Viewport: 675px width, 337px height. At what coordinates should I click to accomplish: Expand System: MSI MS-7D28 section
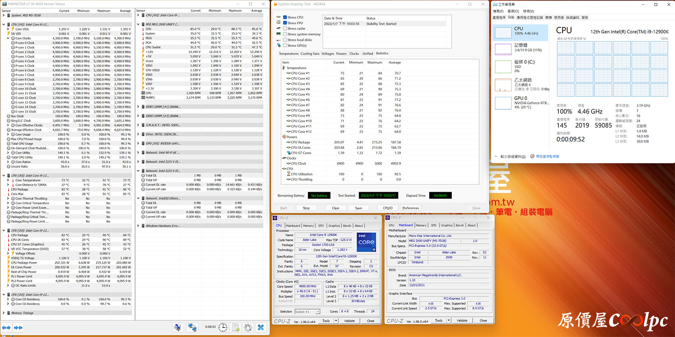click(x=4, y=15)
